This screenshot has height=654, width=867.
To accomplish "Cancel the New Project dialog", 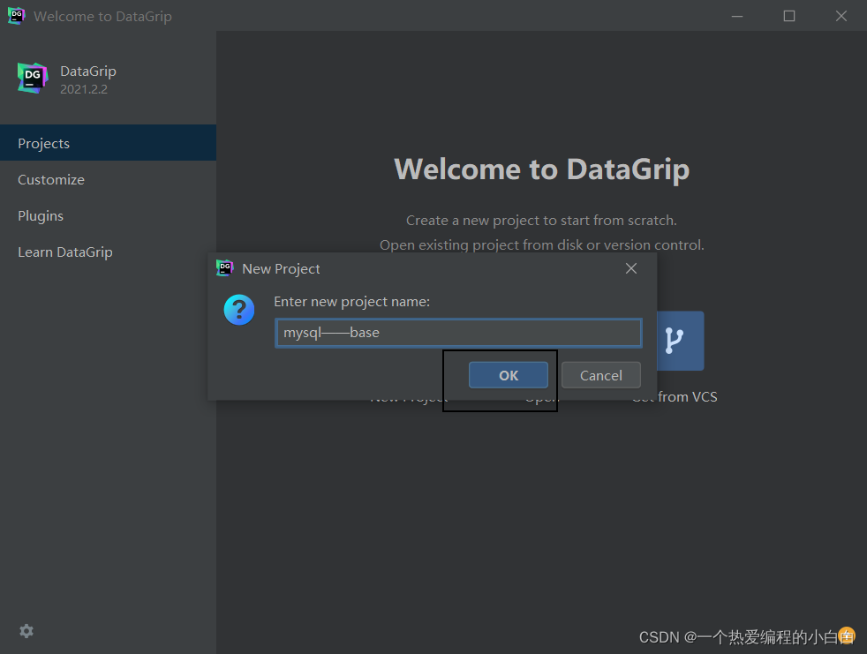I will pos(601,375).
